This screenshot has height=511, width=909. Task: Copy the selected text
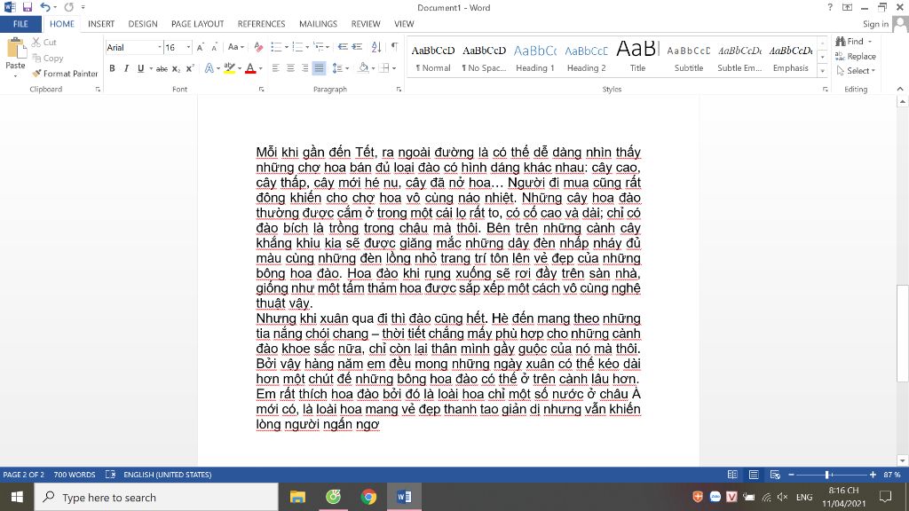[48, 58]
